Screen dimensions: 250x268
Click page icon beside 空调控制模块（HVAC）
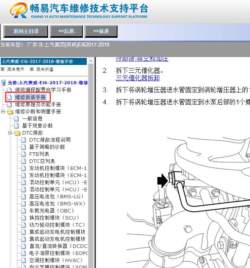23,261
